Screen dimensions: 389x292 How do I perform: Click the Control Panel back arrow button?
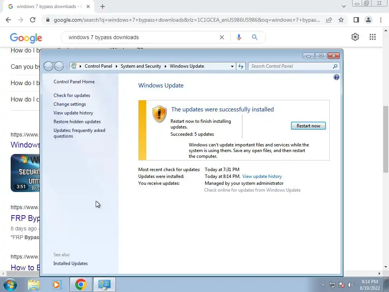(48, 66)
